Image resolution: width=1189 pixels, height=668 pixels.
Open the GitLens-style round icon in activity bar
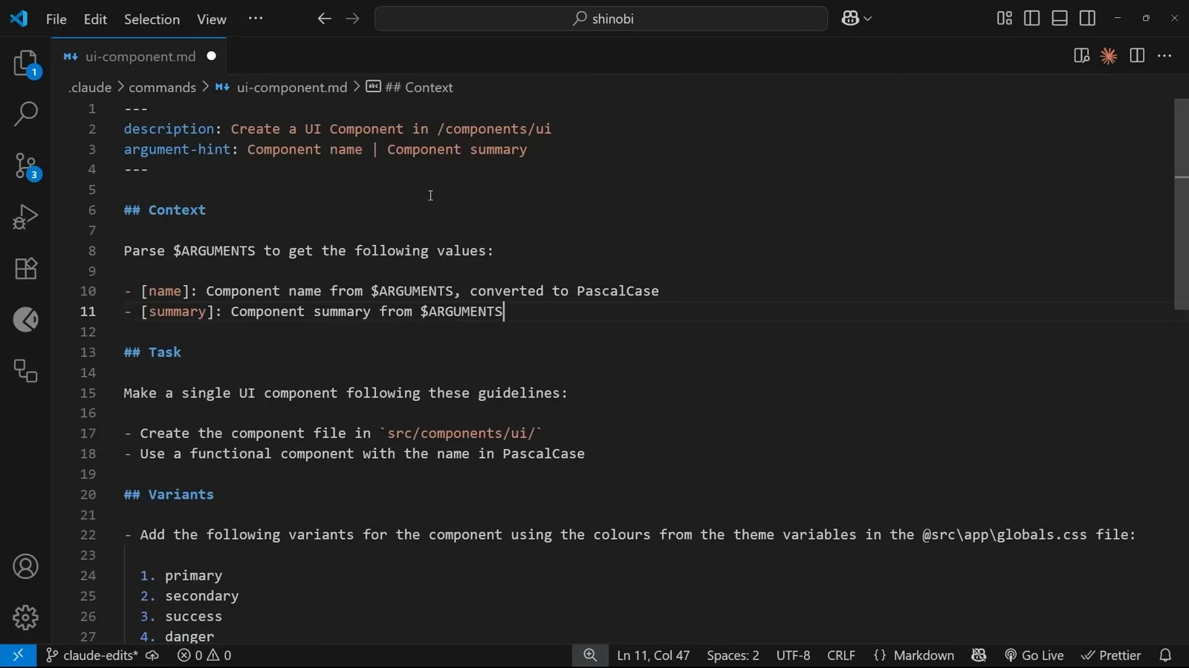click(26, 320)
